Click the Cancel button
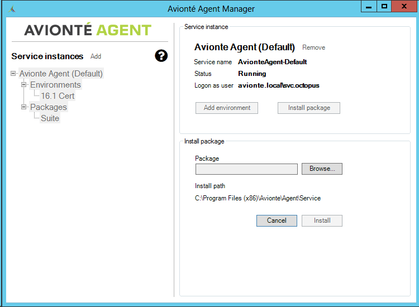 point(277,220)
